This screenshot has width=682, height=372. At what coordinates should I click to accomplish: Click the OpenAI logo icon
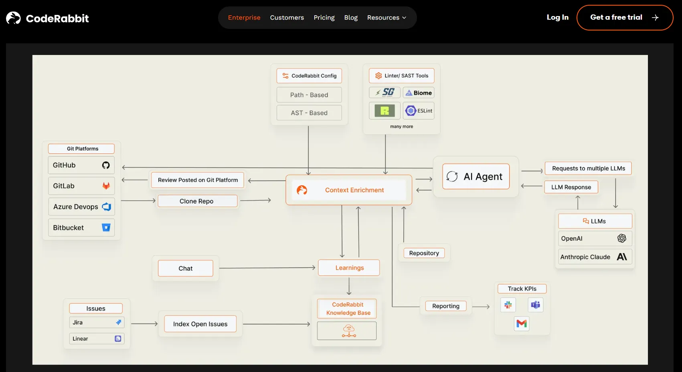coord(621,238)
